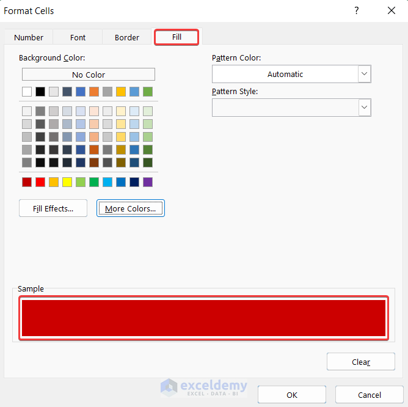
Task: Pick the blue swatch in top theme row
Action: pyautogui.click(x=81, y=92)
